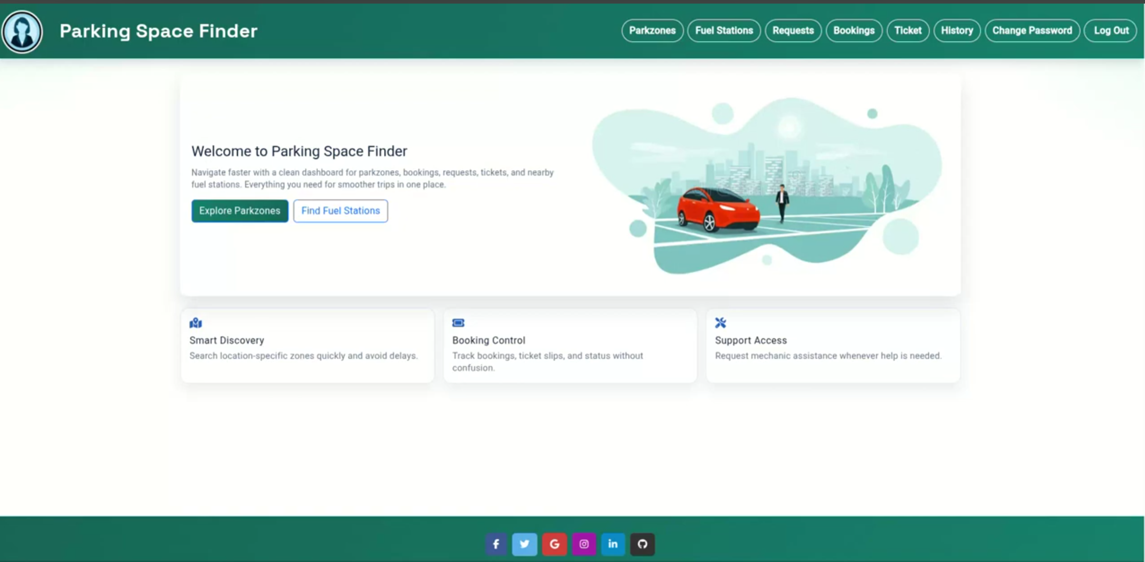Click the Support Access tools icon
Image resolution: width=1145 pixels, height=562 pixels.
(x=721, y=323)
